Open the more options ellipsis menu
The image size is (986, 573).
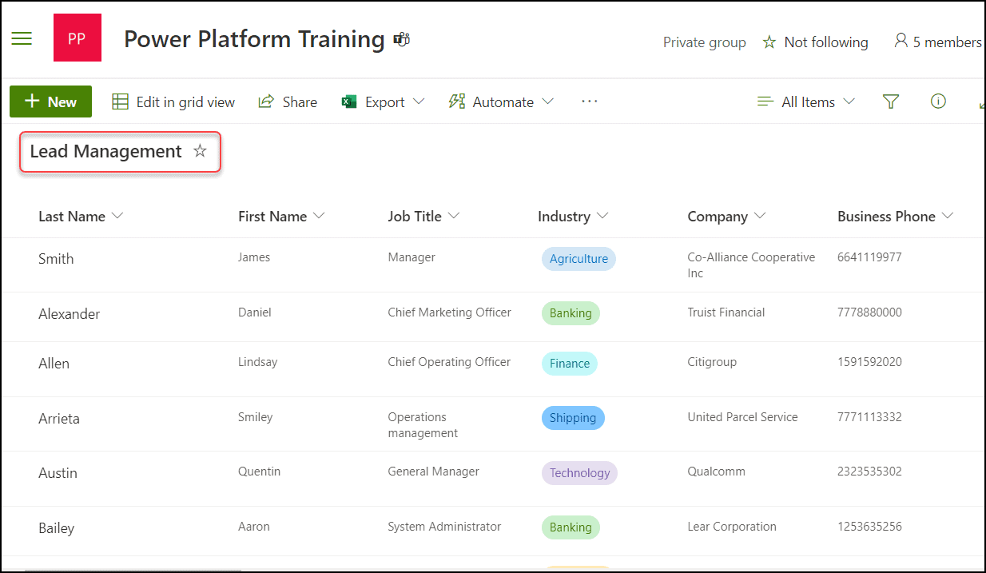(590, 101)
